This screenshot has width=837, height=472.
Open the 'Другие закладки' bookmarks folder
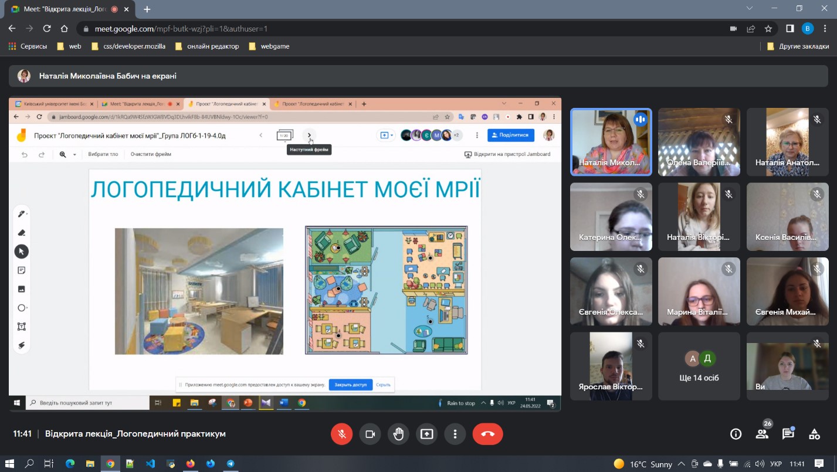798,46
